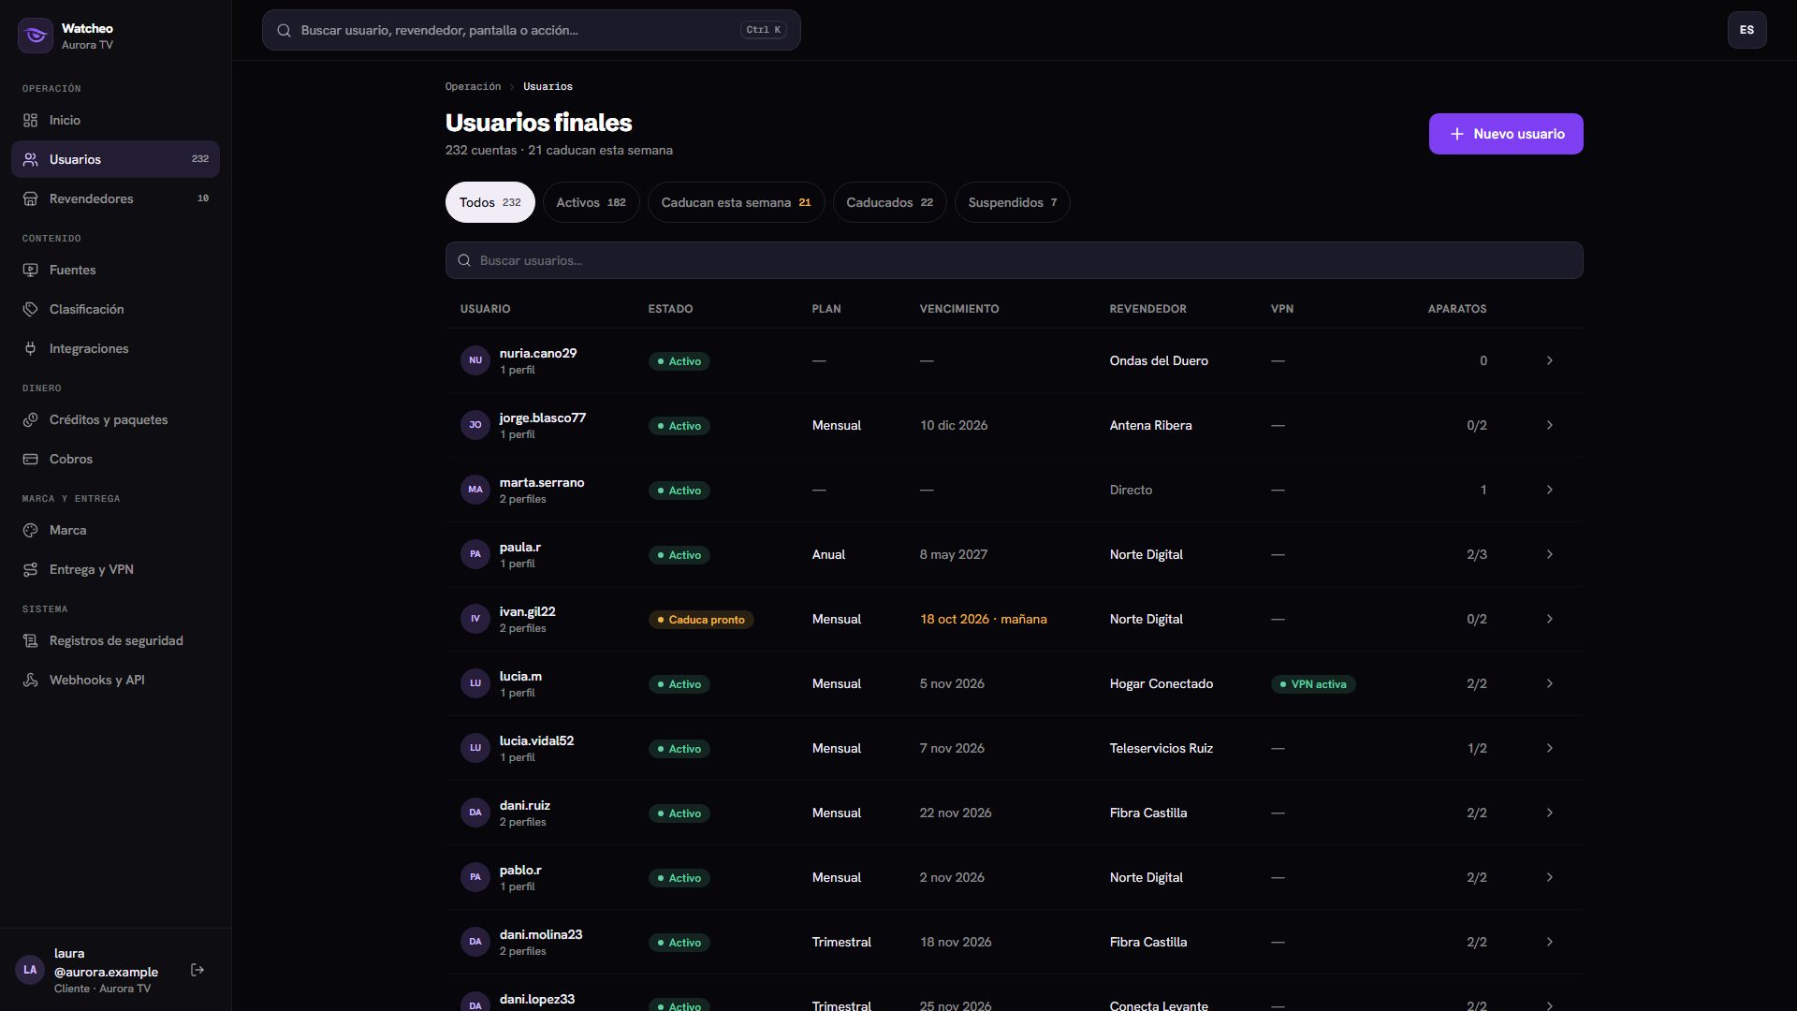Click Teleservicios Ruiz reseller cell

(x=1161, y=748)
